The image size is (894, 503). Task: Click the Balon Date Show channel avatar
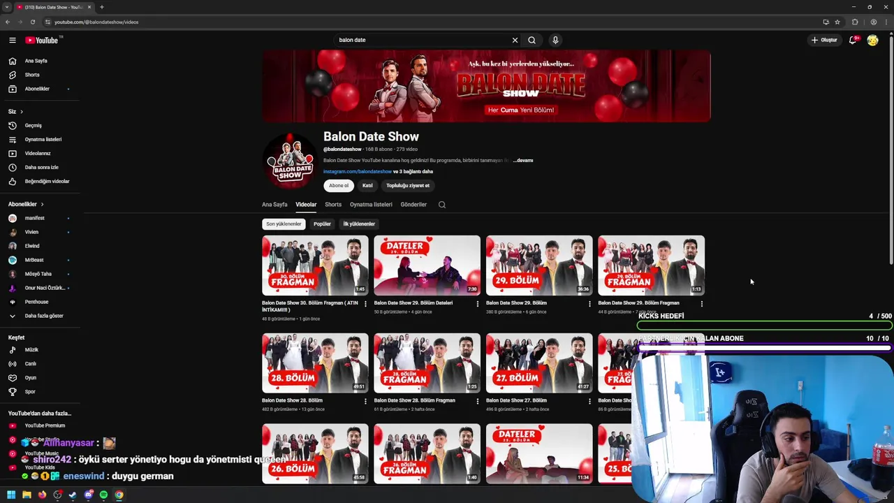pos(290,161)
